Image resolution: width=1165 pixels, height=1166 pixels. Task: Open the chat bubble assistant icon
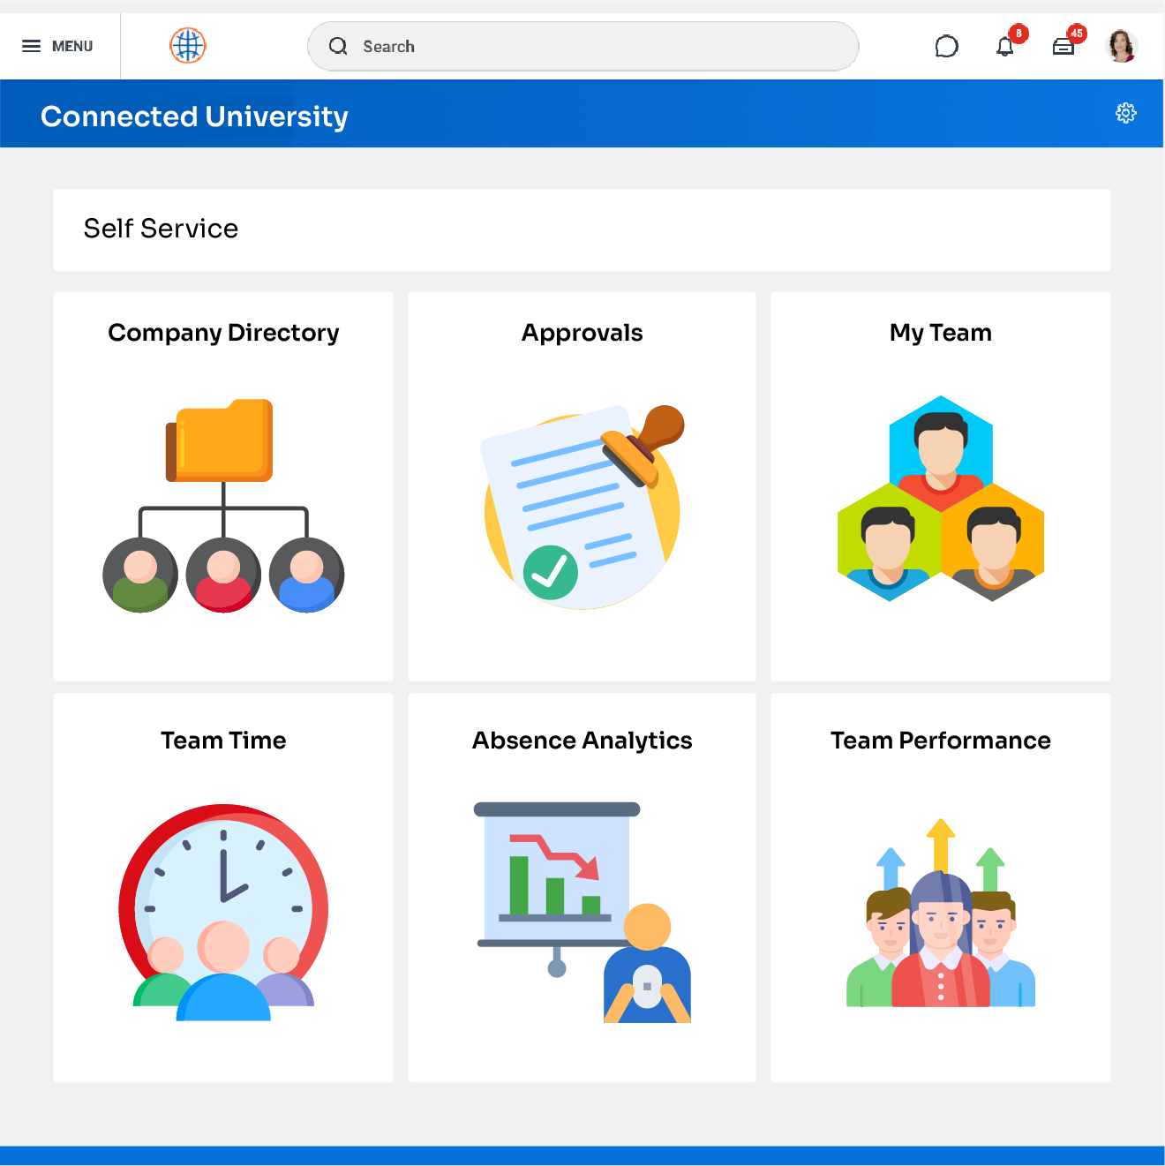pyautogui.click(x=946, y=47)
